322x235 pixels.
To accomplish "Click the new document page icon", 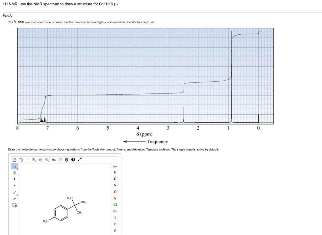I will click(14, 160).
